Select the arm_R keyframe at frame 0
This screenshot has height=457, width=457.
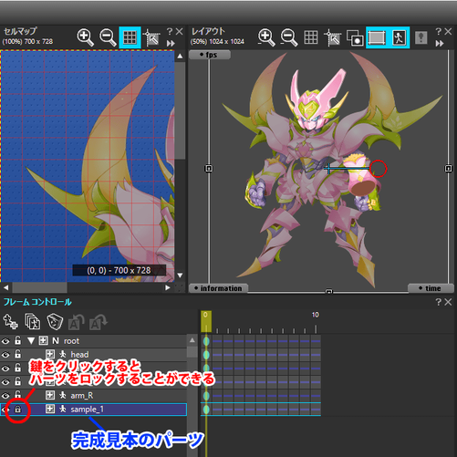(206, 396)
